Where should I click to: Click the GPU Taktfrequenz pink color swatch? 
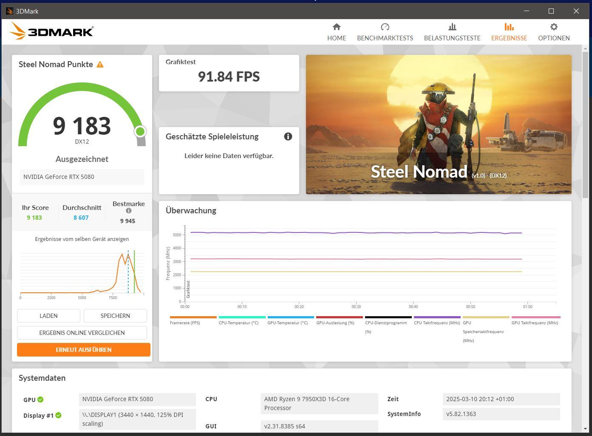coord(536,317)
